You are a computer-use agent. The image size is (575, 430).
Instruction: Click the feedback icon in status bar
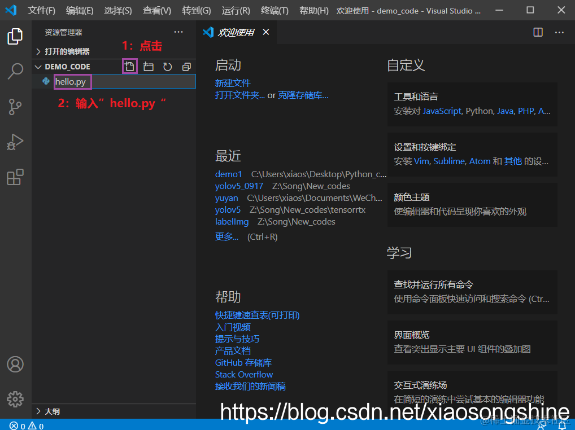542,426
